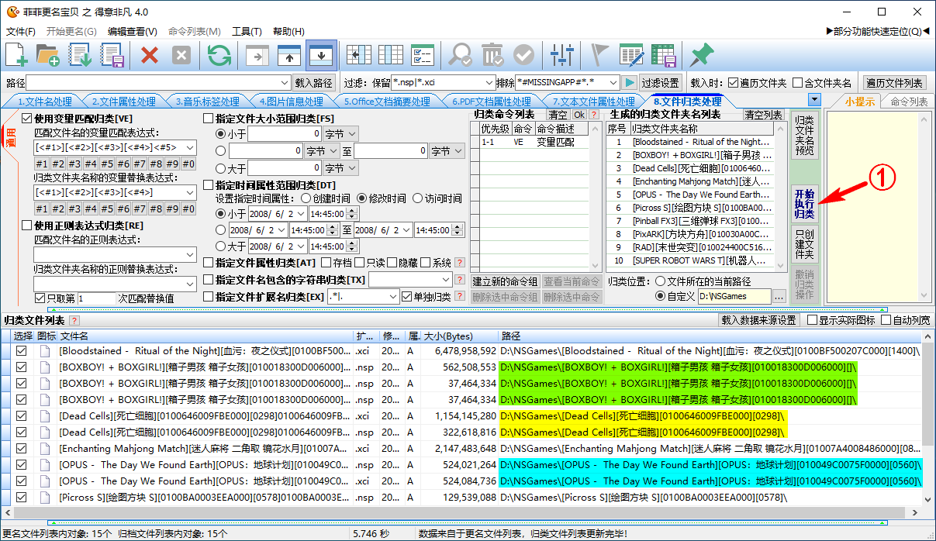Open 编辑查看(V) menu

tap(132, 31)
